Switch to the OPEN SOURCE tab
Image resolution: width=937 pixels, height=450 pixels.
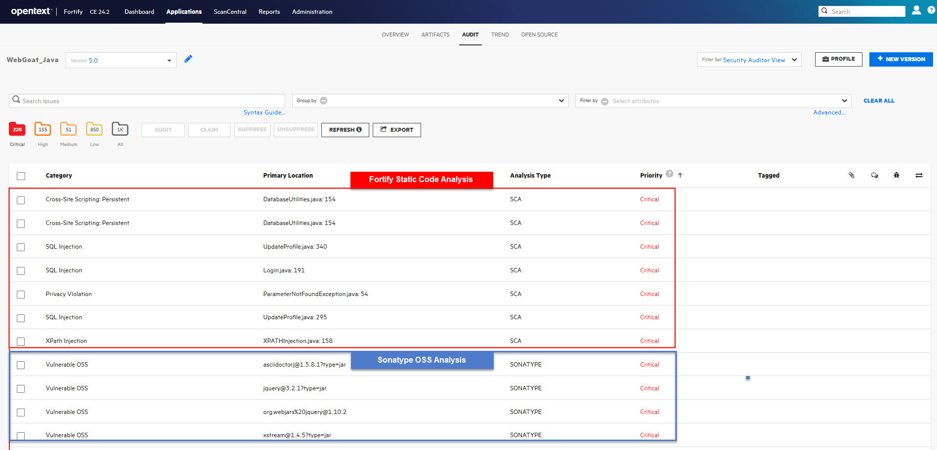pyautogui.click(x=539, y=35)
